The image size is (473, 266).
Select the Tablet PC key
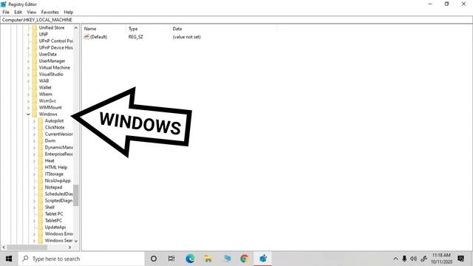pyautogui.click(x=54, y=214)
